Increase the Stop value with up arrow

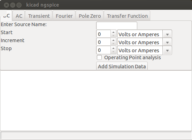(113, 48)
